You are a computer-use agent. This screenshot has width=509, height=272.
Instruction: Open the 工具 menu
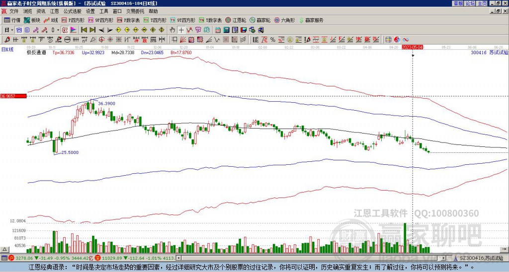click(103, 11)
